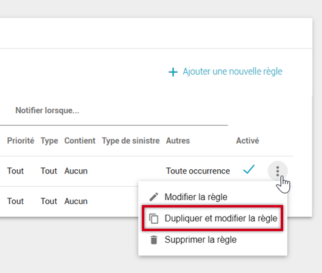Click the Type column header

coord(49,141)
